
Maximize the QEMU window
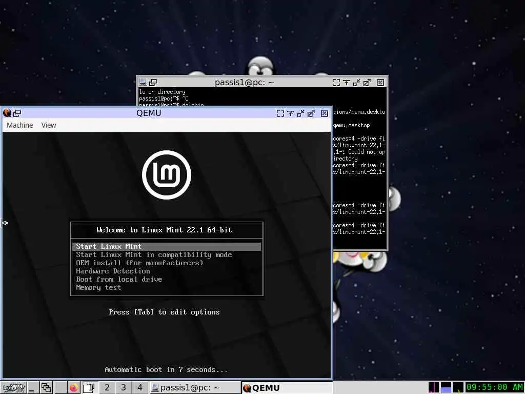point(311,113)
